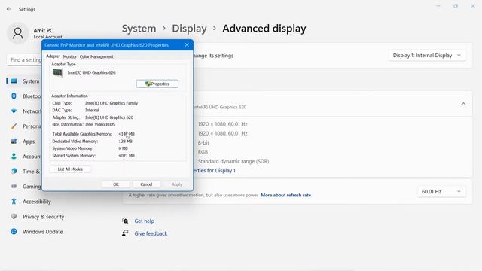Confirm the dialog with OK
Screen dimensions: 482x271
(115, 184)
